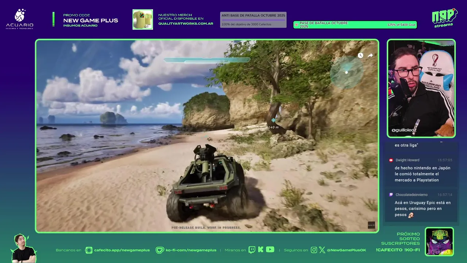Click the heart icon on Pase de Batalla bar
The height and width of the screenshot is (263, 467).
point(297,25)
